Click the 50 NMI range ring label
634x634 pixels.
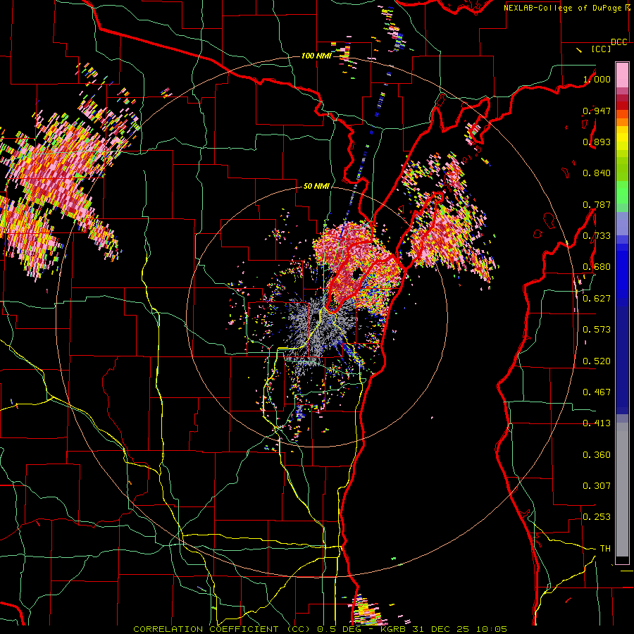[x=316, y=186]
